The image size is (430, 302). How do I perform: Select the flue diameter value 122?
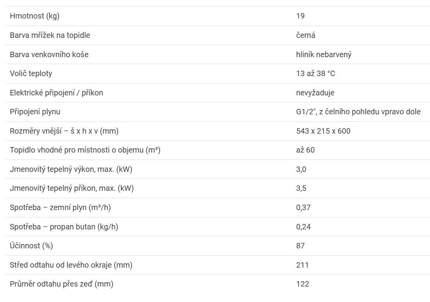click(302, 284)
